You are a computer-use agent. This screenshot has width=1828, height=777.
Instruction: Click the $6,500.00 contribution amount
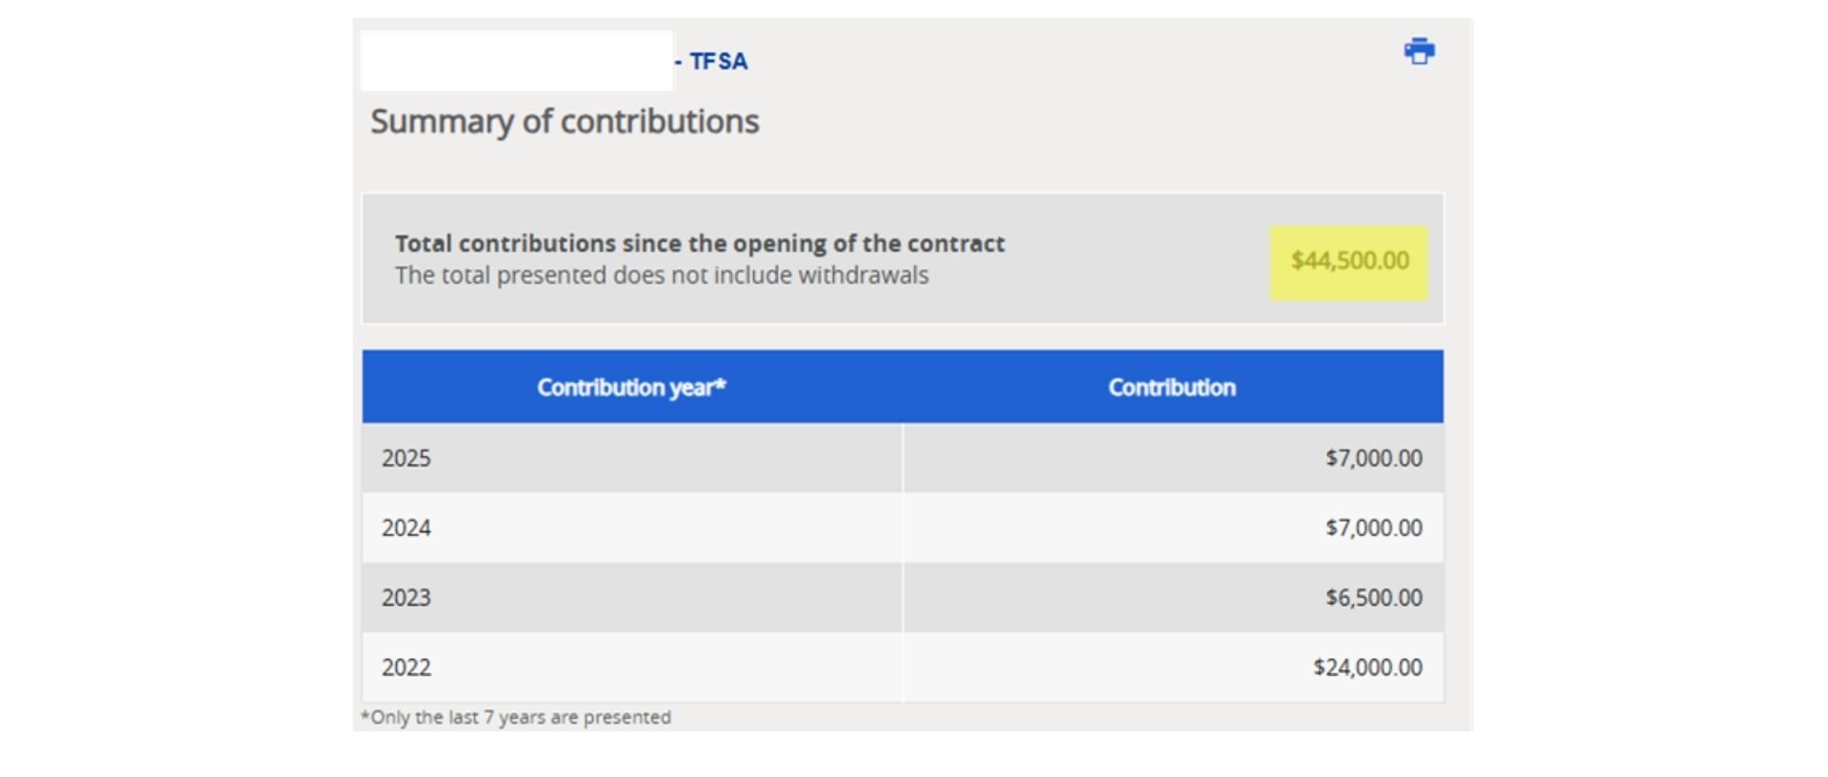click(1374, 597)
